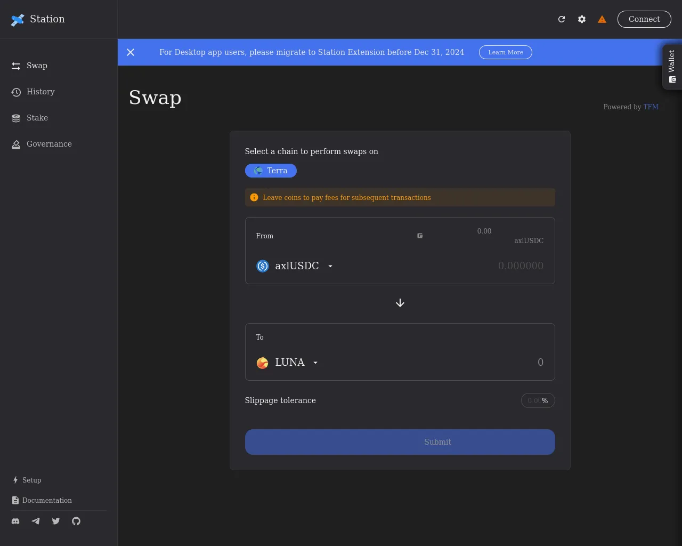Open the Twitter icon in sidebar
Viewport: 682px width, 546px height.
[56, 521]
